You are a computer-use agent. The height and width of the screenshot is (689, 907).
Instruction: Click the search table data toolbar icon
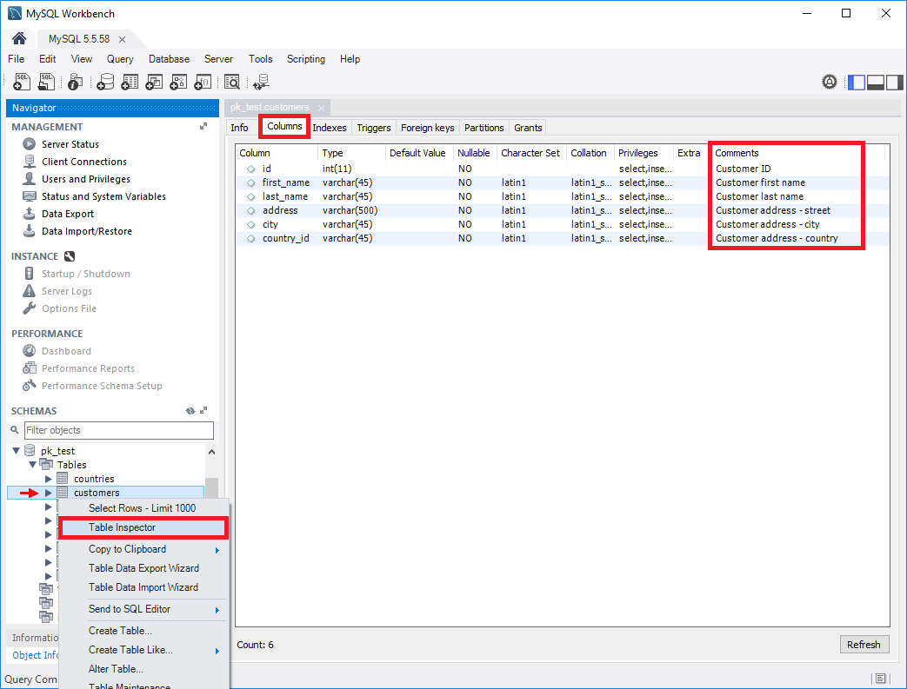coord(231,82)
